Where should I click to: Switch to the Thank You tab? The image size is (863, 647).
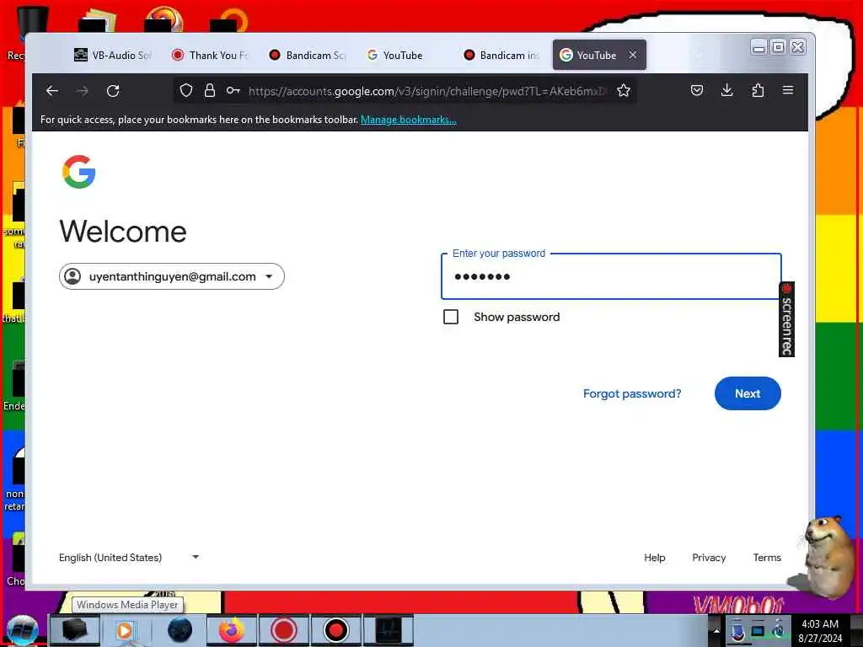click(x=210, y=55)
